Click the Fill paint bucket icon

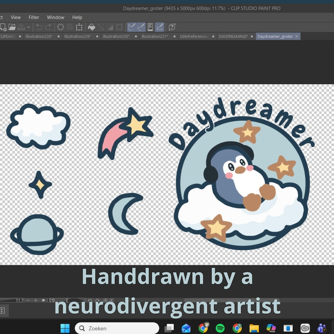click(92, 27)
